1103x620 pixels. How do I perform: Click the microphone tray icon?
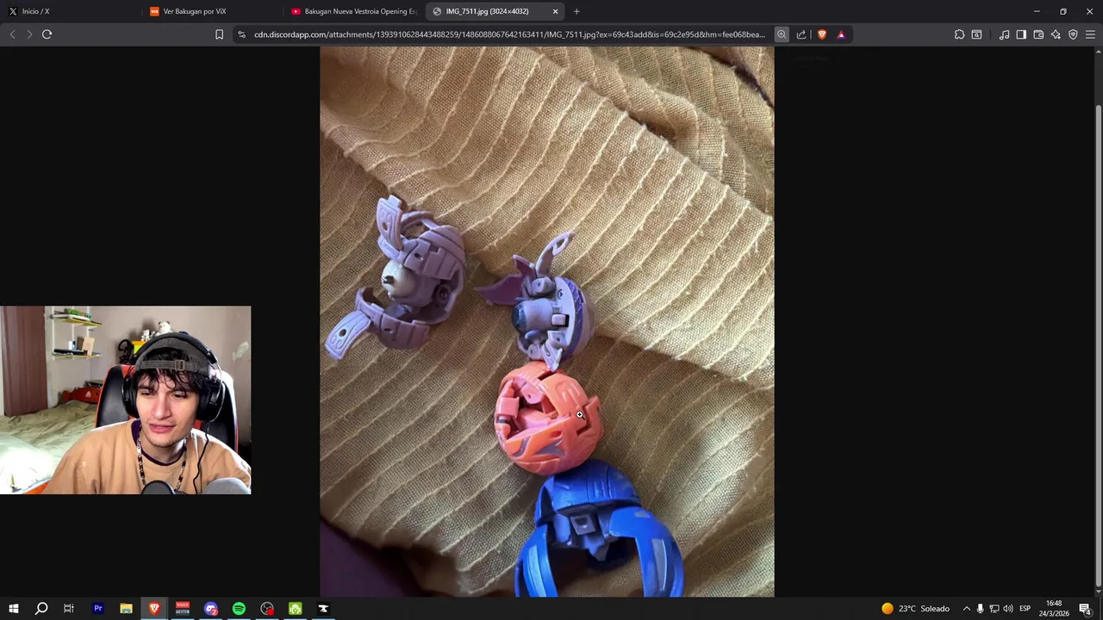pyautogui.click(x=980, y=608)
